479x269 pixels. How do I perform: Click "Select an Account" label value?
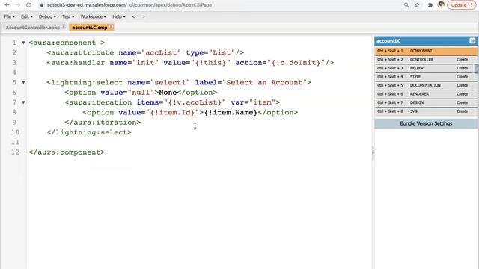[264, 82]
